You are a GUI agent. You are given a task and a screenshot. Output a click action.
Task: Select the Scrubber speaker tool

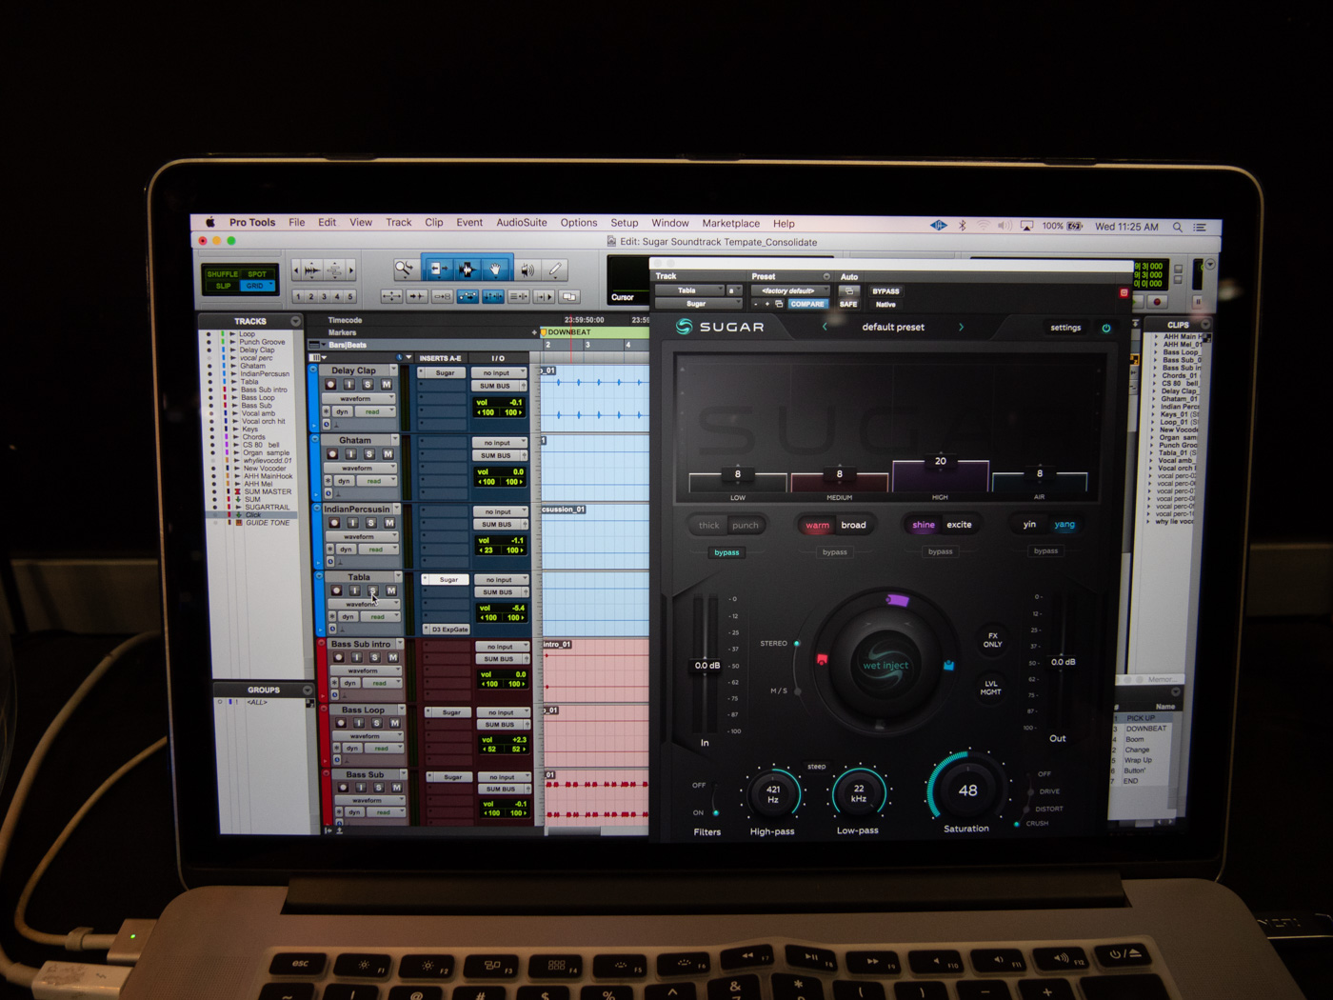tap(527, 270)
